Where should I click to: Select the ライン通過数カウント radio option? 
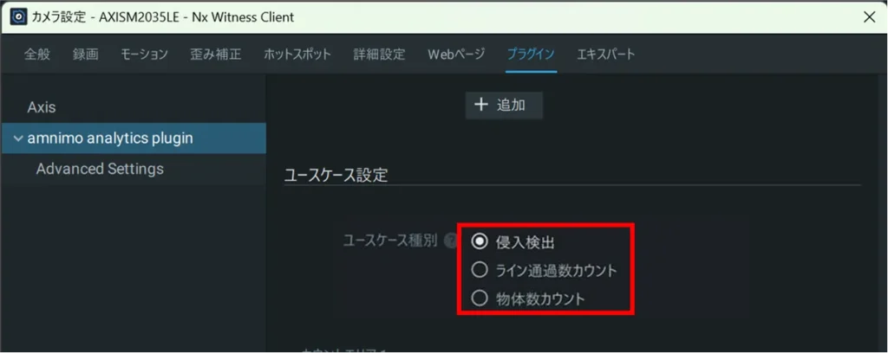tap(480, 270)
